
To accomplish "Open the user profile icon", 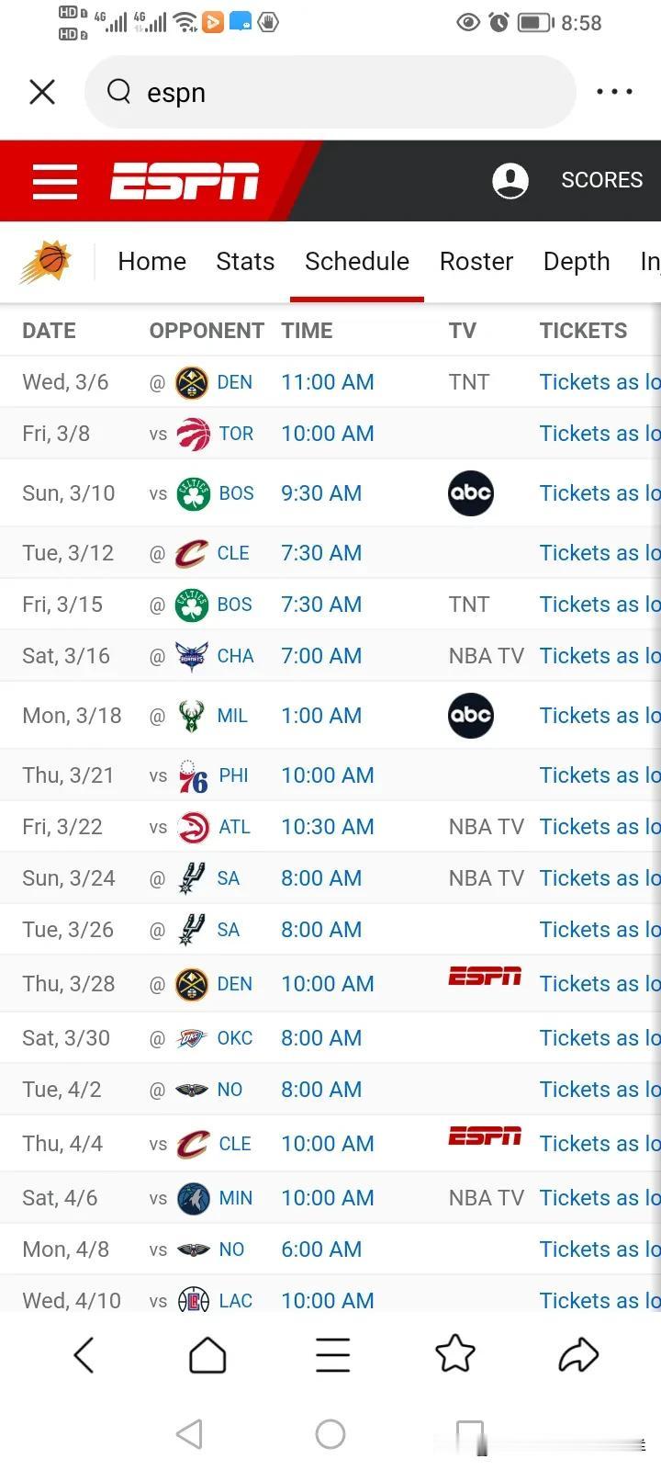I will click(510, 181).
